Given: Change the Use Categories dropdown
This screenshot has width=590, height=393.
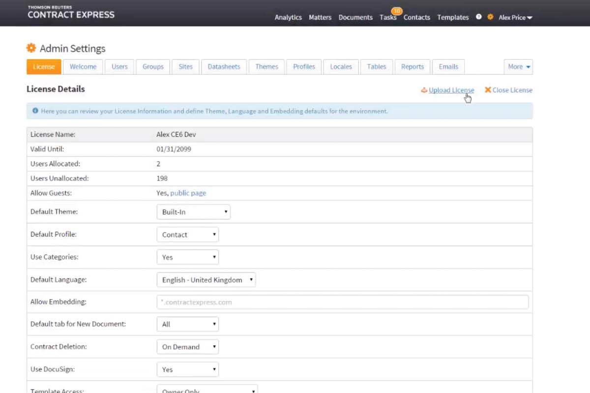Looking at the screenshot, I should pos(187,257).
